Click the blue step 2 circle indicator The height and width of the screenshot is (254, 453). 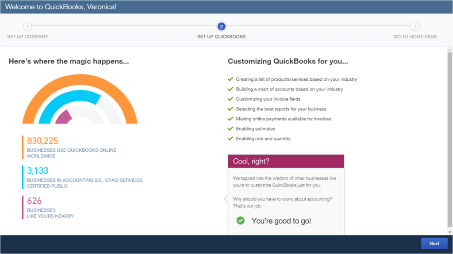pyautogui.click(x=221, y=26)
